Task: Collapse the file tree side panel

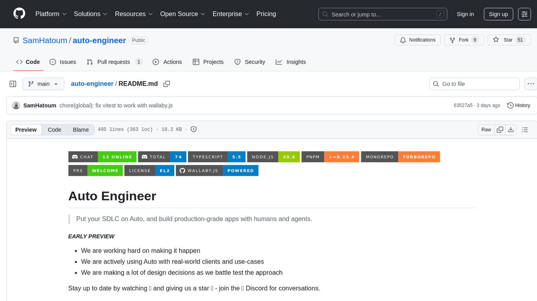Action: tap(13, 84)
